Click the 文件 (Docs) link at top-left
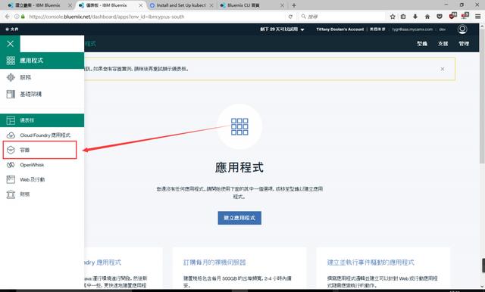 pos(12,30)
